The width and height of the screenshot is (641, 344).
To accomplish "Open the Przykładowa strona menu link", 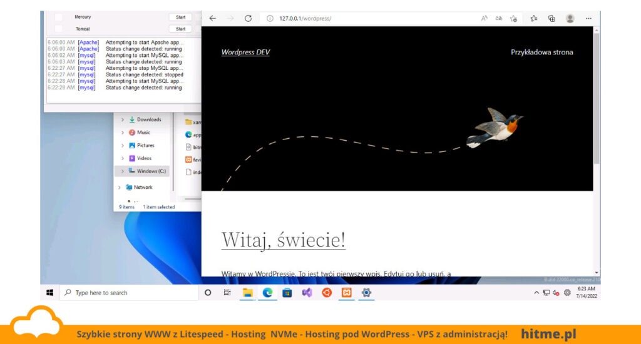I will tap(541, 53).
